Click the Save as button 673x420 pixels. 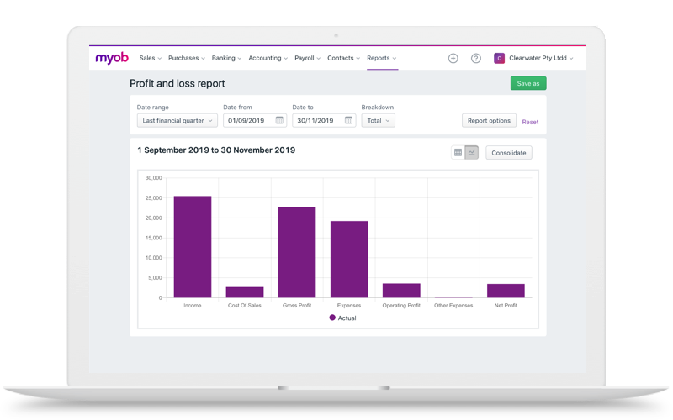tap(528, 83)
